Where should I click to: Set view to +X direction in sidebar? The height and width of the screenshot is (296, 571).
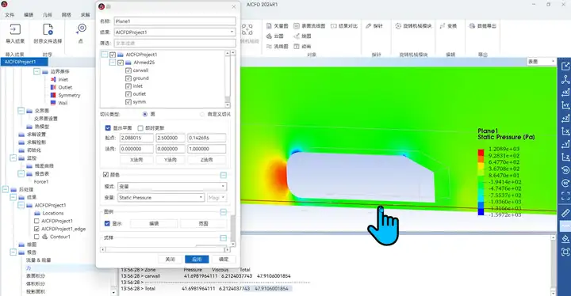tap(565, 93)
